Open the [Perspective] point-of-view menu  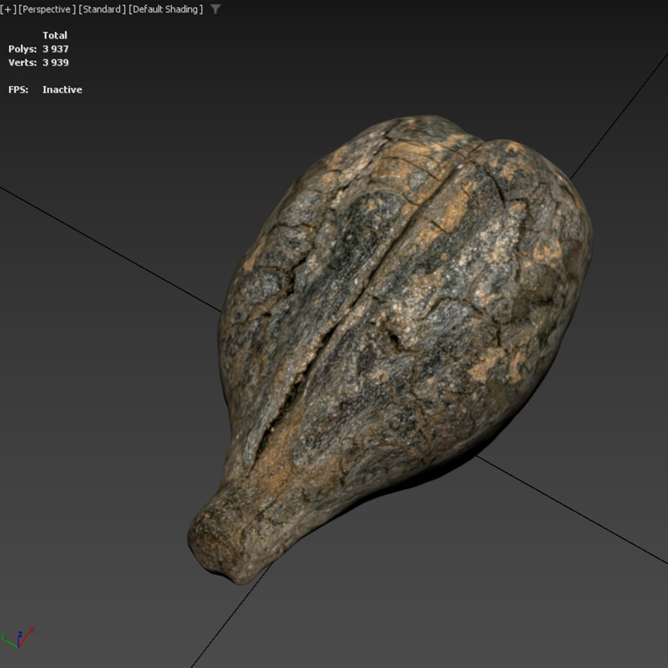[47, 9]
